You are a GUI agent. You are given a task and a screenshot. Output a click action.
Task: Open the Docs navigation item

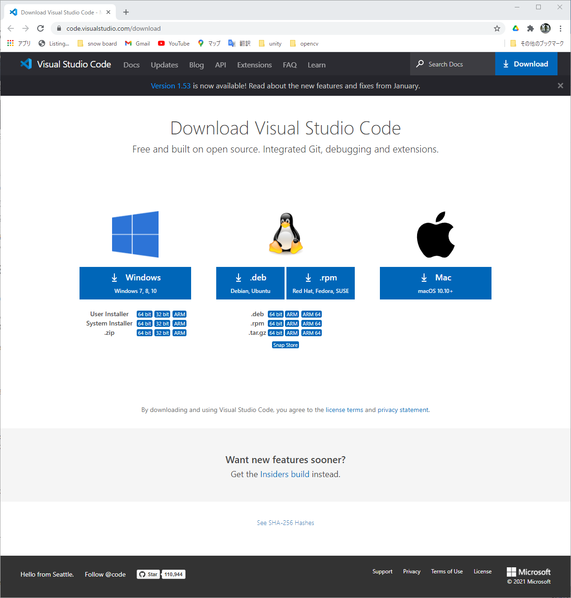pyautogui.click(x=132, y=65)
